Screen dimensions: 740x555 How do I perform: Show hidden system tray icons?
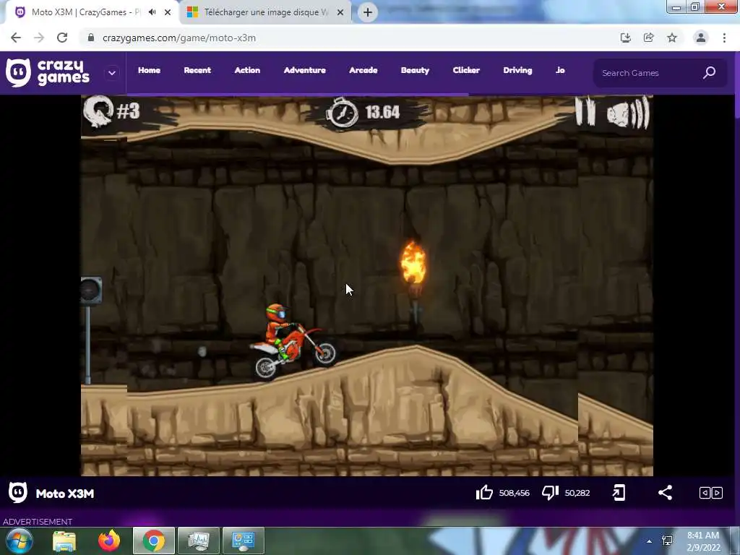pos(650,541)
